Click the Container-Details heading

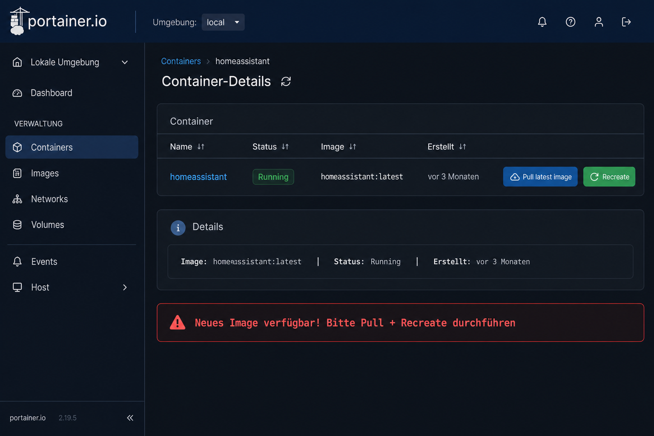[216, 81]
